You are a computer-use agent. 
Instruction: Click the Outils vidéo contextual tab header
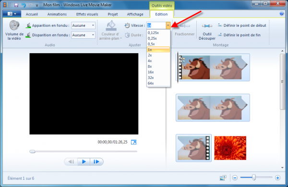click(x=162, y=6)
